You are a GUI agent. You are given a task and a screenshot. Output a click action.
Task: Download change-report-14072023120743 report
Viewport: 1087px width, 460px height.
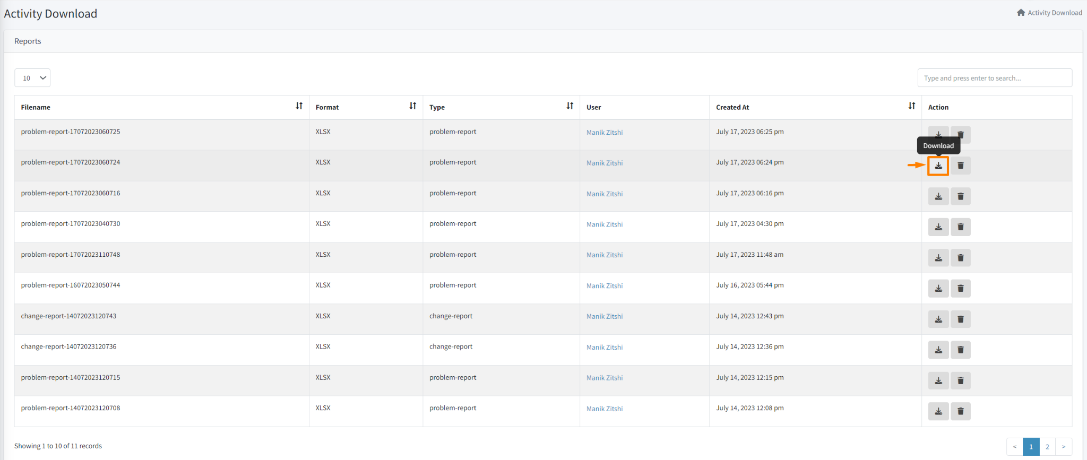(938, 319)
